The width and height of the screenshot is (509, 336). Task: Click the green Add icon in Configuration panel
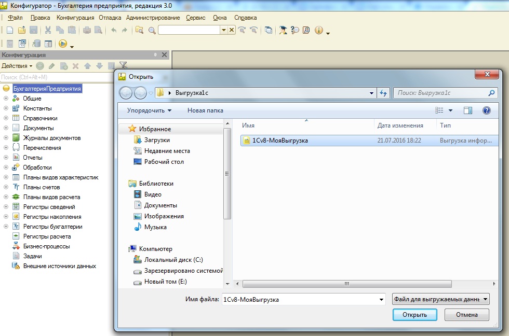pyautogui.click(x=40, y=66)
